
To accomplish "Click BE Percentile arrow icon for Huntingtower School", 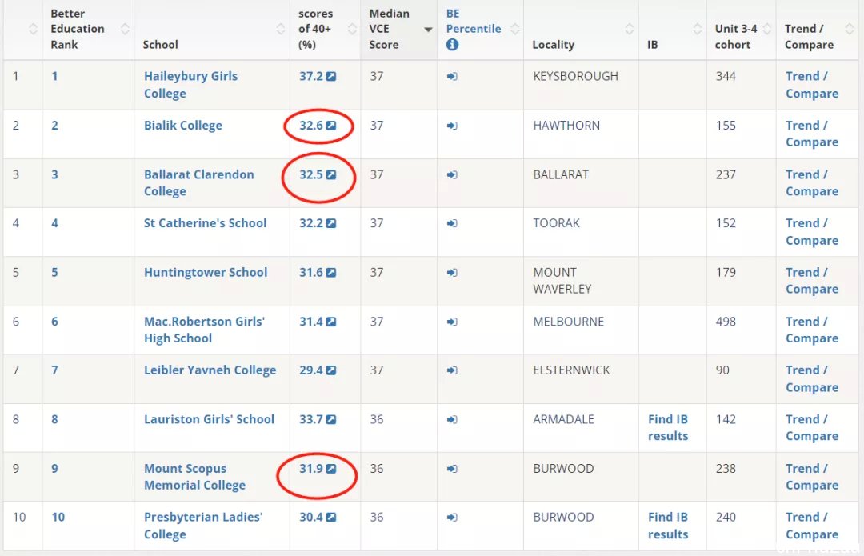I will tap(452, 272).
